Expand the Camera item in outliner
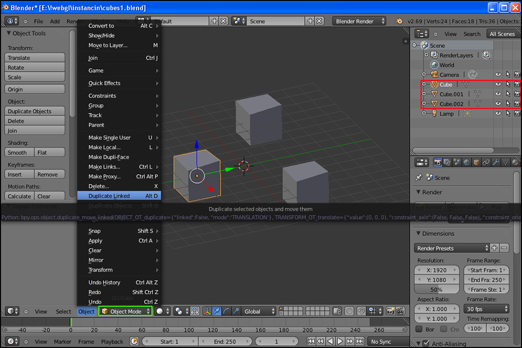Screen dimensions: 522x348 (424, 75)
